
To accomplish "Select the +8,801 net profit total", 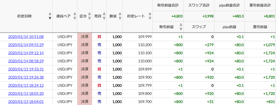I will 269,16.
